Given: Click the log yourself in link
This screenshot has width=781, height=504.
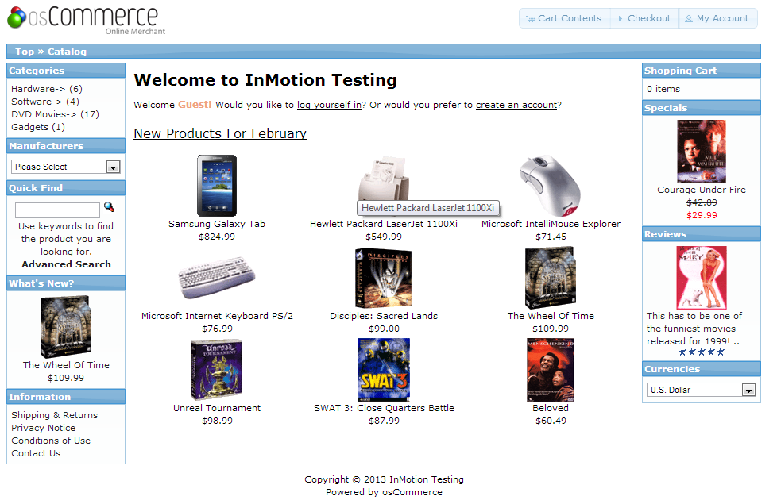Looking at the screenshot, I should [x=329, y=105].
